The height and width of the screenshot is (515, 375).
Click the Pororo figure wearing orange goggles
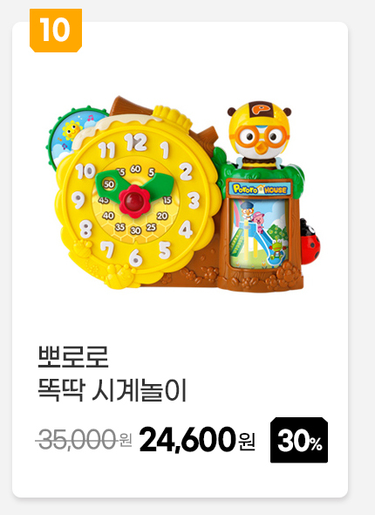point(260,134)
